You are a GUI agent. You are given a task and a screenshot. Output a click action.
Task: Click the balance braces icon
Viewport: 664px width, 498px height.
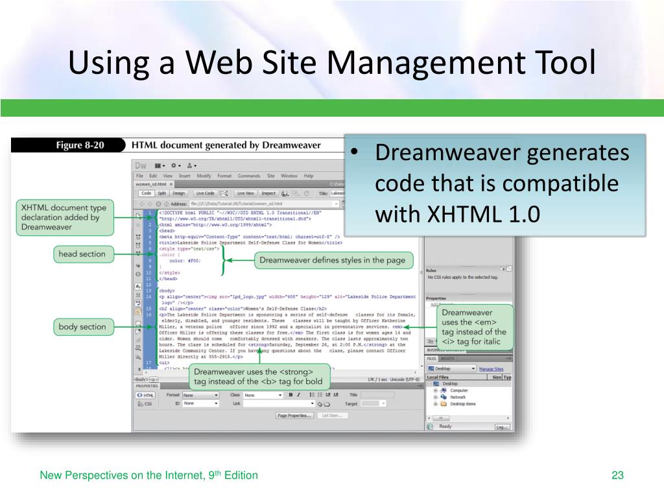[138, 274]
